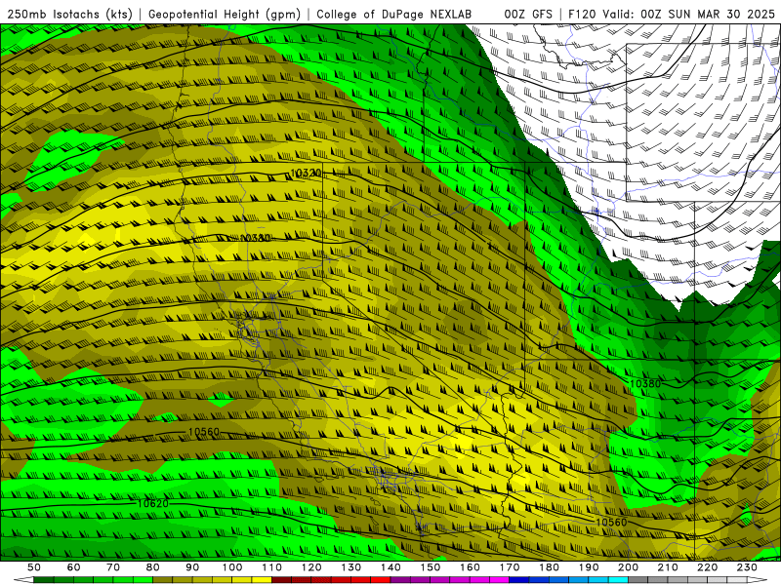Click legend value 180

[x=549, y=567]
